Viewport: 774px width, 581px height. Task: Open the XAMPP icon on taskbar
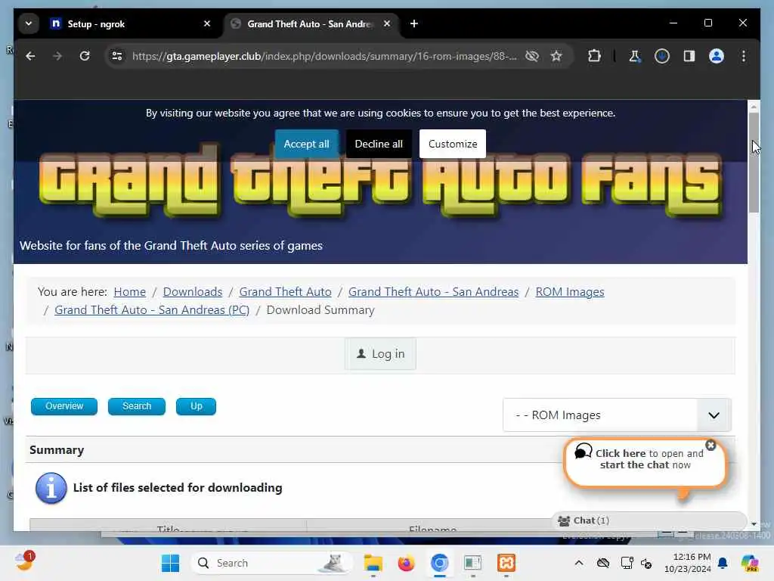[506, 563]
